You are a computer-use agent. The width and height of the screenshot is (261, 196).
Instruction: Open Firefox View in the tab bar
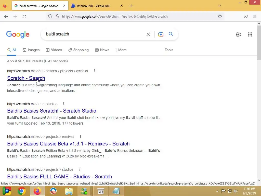[x=5, y=6]
